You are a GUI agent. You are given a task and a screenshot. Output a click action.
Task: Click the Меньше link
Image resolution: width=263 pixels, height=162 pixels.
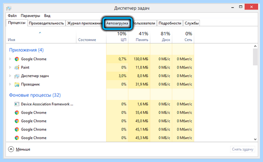click(23, 149)
